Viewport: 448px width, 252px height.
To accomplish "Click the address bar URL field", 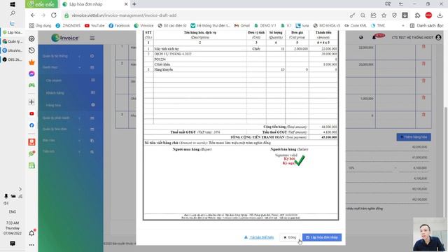I will pos(206,15).
